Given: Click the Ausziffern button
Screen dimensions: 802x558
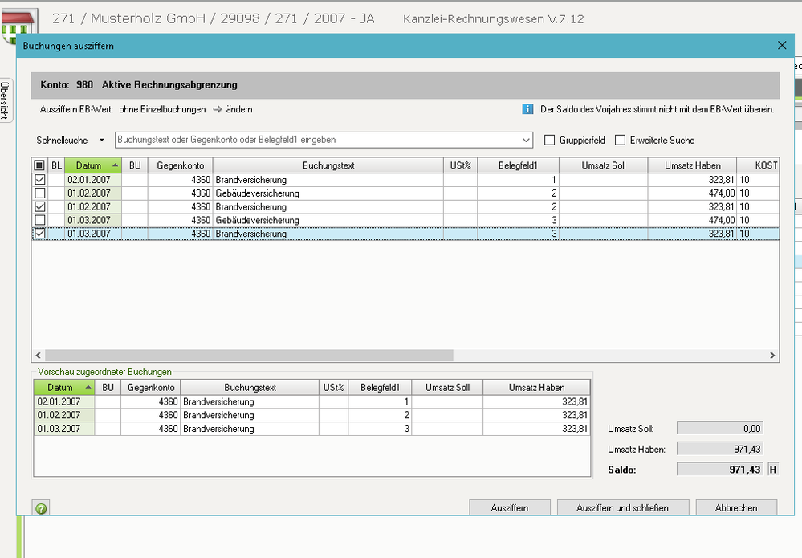Looking at the screenshot, I should coord(510,508).
